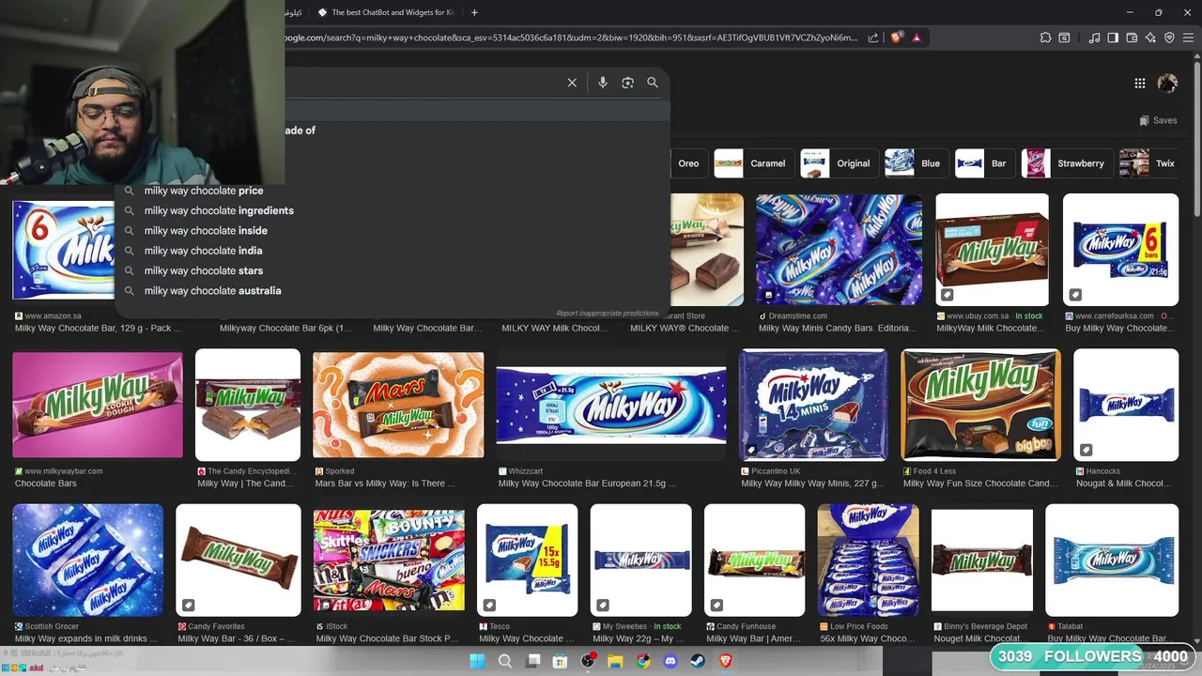Open File Explorer from the taskbar
Screen dimensions: 1202x676
click(616, 661)
